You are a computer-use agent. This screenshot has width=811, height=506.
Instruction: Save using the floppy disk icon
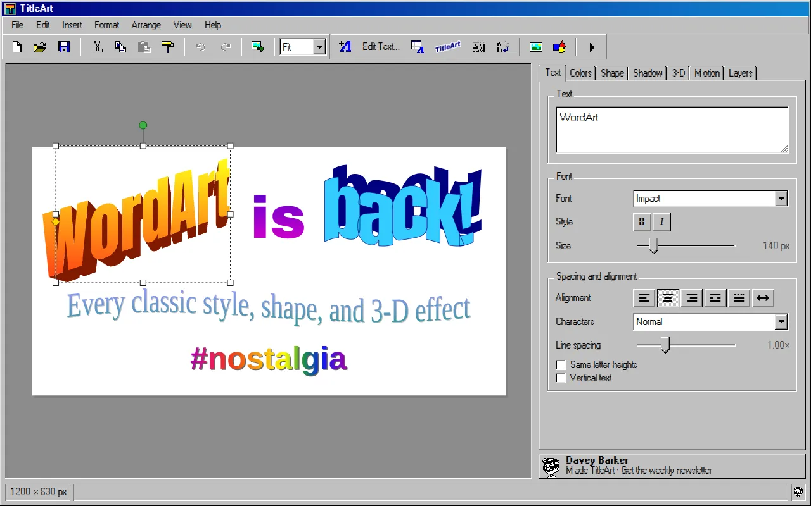(x=64, y=47)
